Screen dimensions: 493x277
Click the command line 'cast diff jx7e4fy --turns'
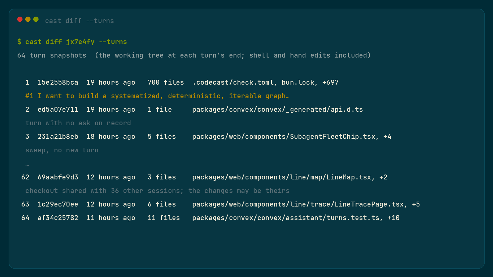coord(76,42)
